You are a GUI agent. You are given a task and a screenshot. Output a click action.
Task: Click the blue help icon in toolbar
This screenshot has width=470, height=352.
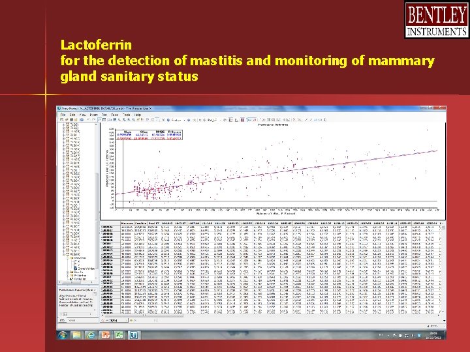(82, 120)
